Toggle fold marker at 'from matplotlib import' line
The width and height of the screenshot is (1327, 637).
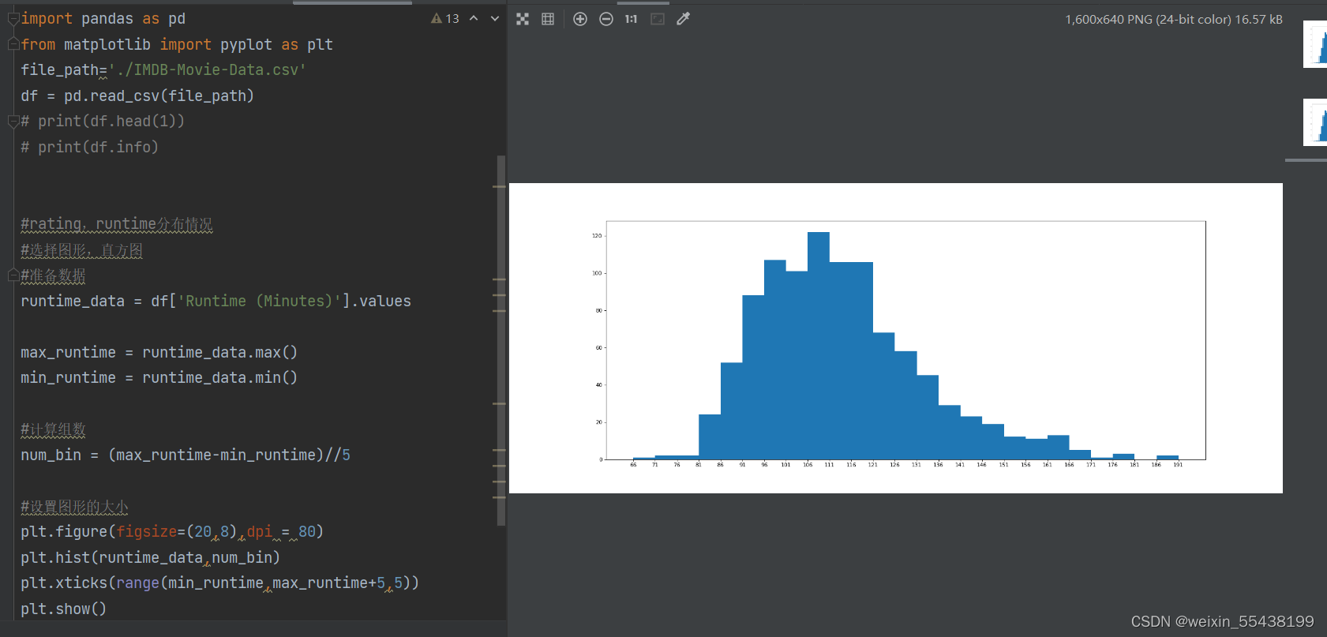click(x=13, y=44)
